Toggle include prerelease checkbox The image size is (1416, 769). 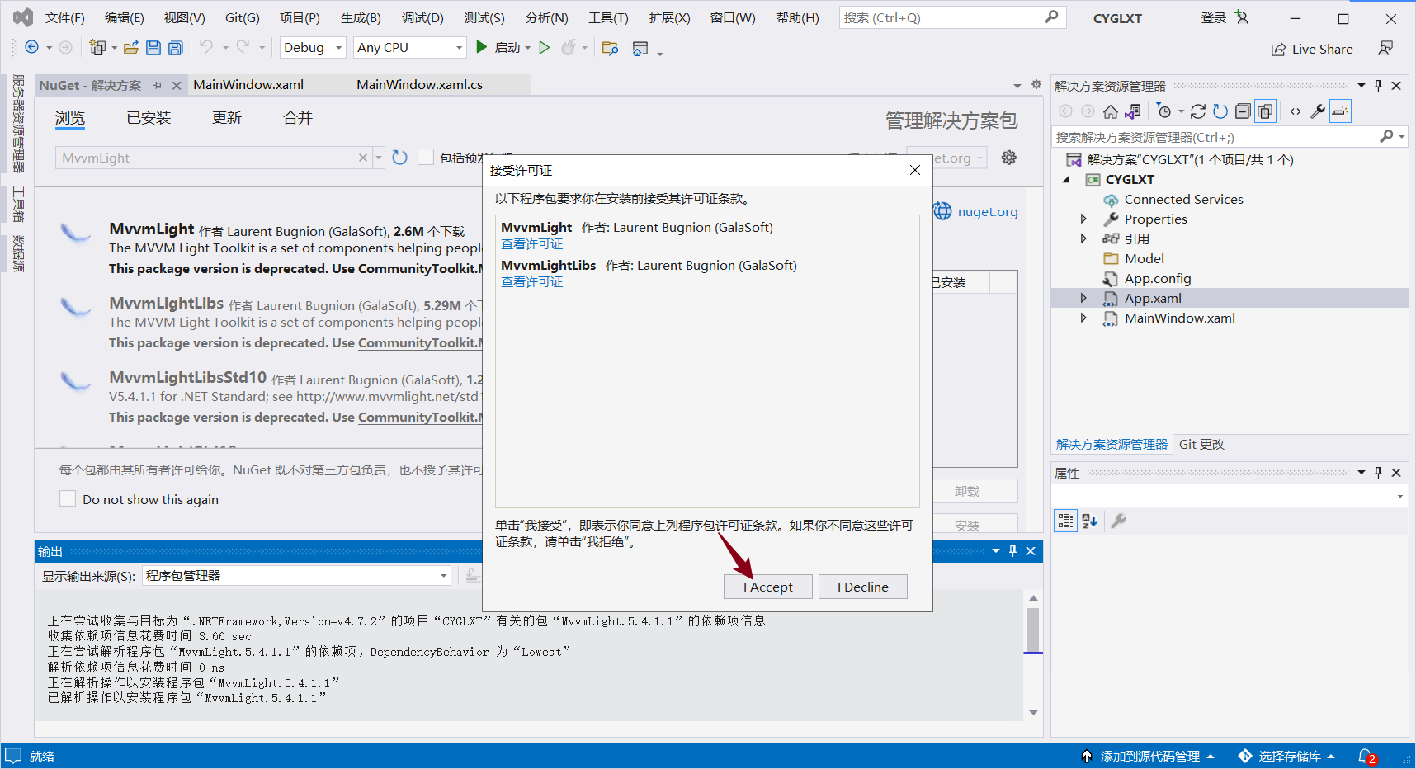point(426,157)
